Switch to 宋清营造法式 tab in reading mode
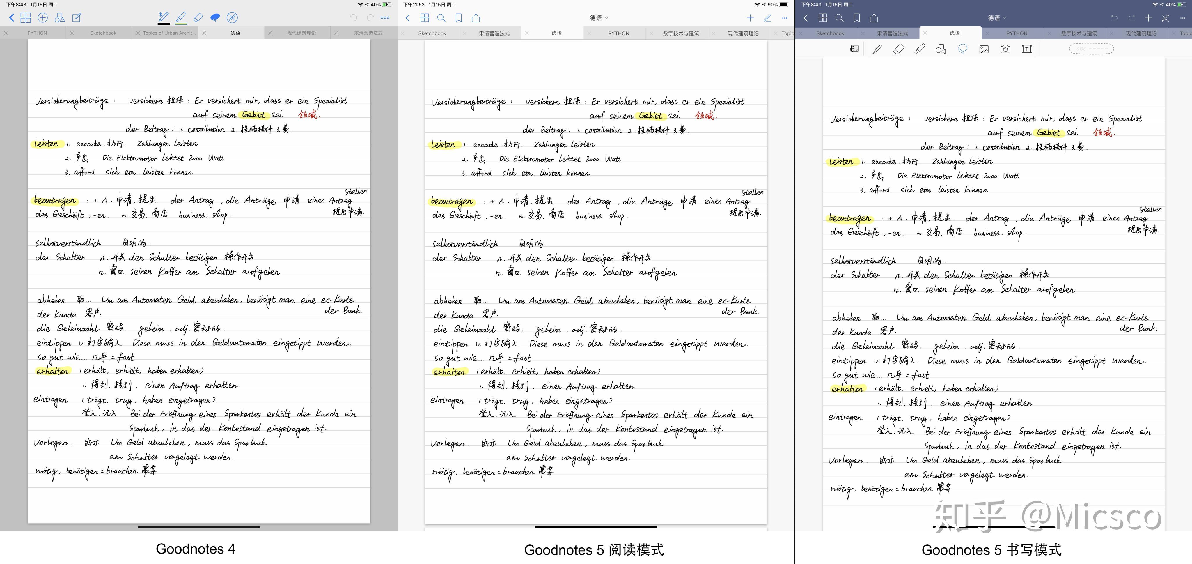1192x564 pixels. 494,33
